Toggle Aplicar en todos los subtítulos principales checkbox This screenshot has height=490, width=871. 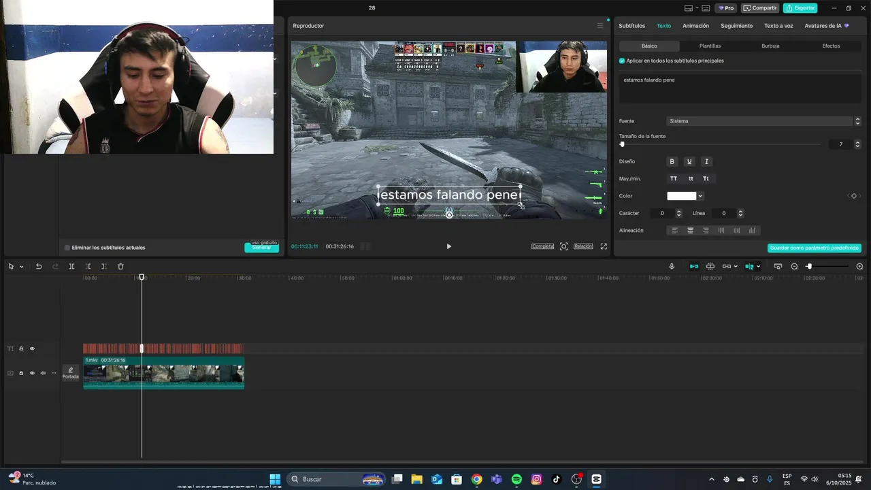pos(622,61)
